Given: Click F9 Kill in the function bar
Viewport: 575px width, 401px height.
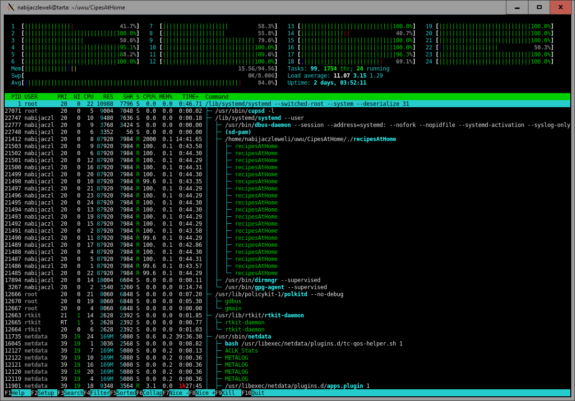Looking at the screenshot, I should (227, 393).
